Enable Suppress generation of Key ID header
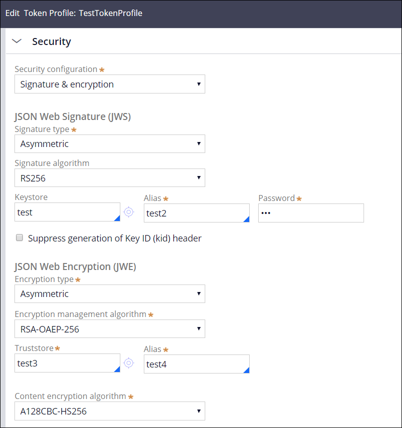 [x=20, y=238]
